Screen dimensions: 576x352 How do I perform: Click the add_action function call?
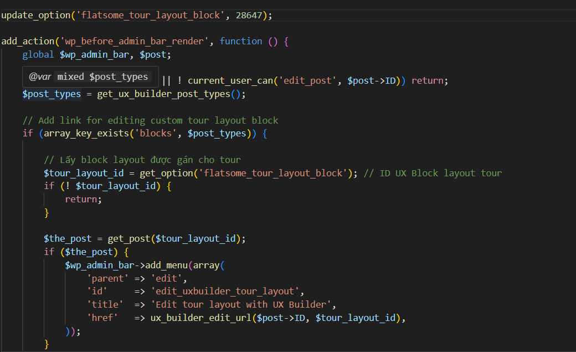pos(27,40)
